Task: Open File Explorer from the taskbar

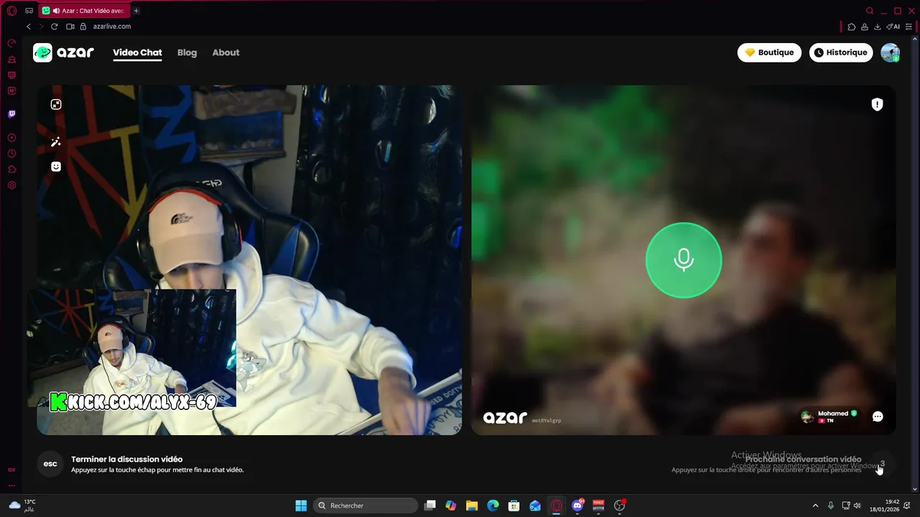Action: tap(471, 506)
